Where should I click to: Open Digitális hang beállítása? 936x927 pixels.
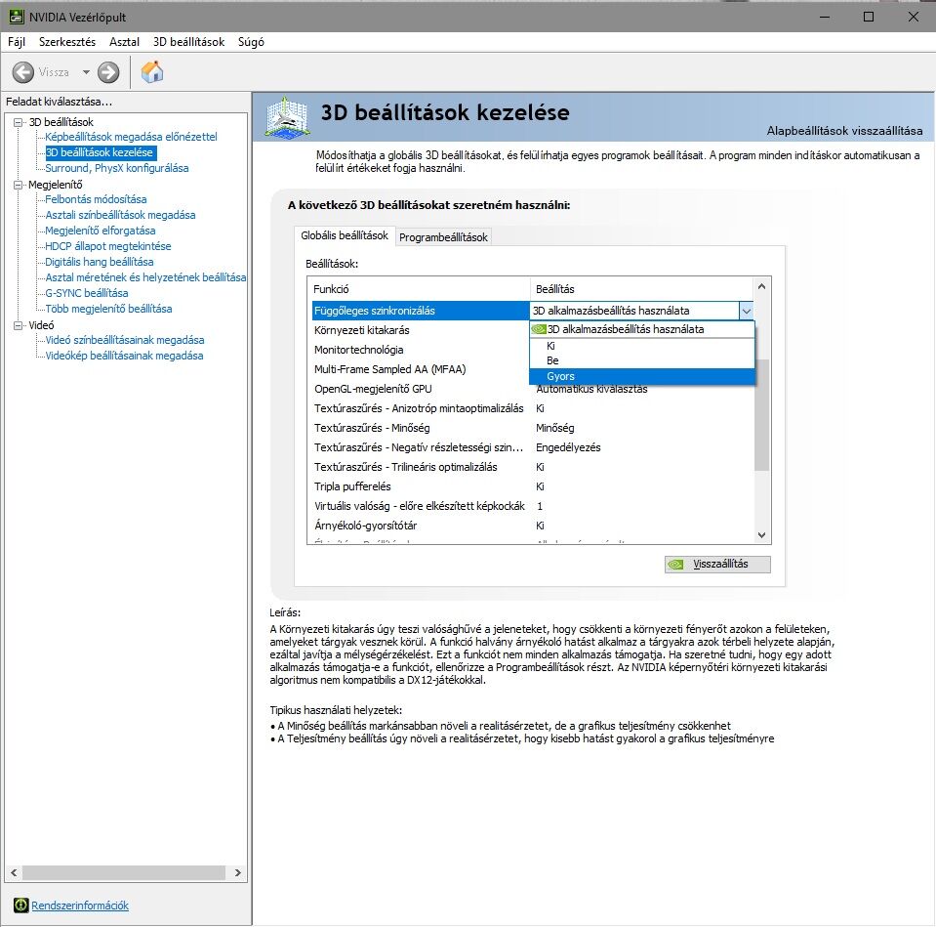pyautogui.click(x=100, y=262)
